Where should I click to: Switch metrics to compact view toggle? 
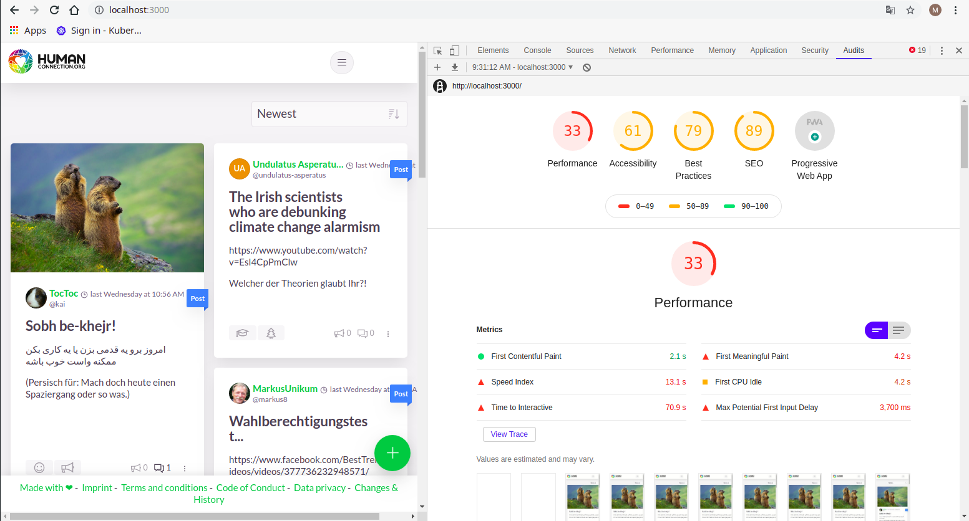pyautogui.click(x=876, y=330)
